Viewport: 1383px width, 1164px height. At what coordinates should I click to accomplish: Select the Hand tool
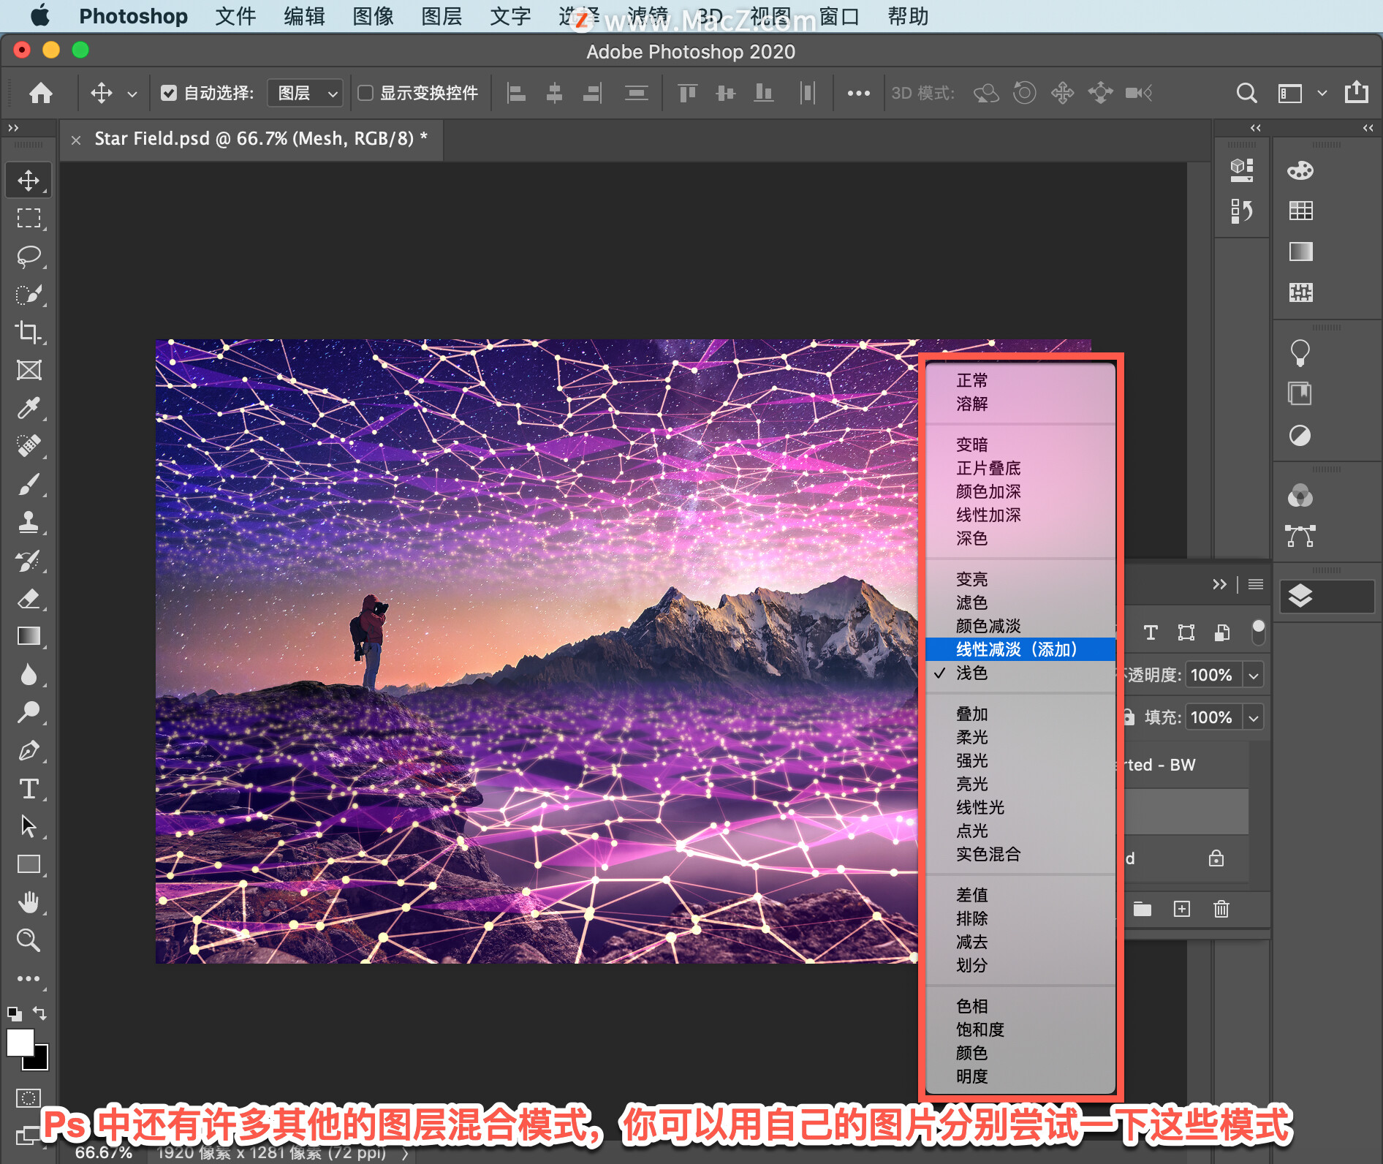pyautogui.click(x=29, y=902)
